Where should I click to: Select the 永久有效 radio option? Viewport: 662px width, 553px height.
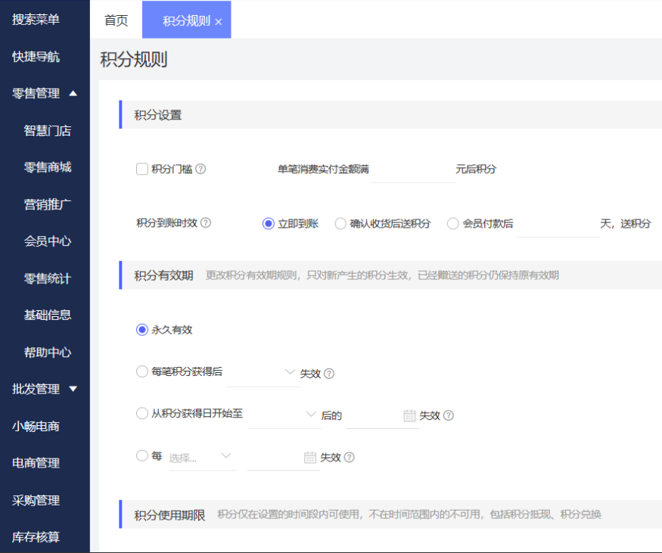(142, 330)
